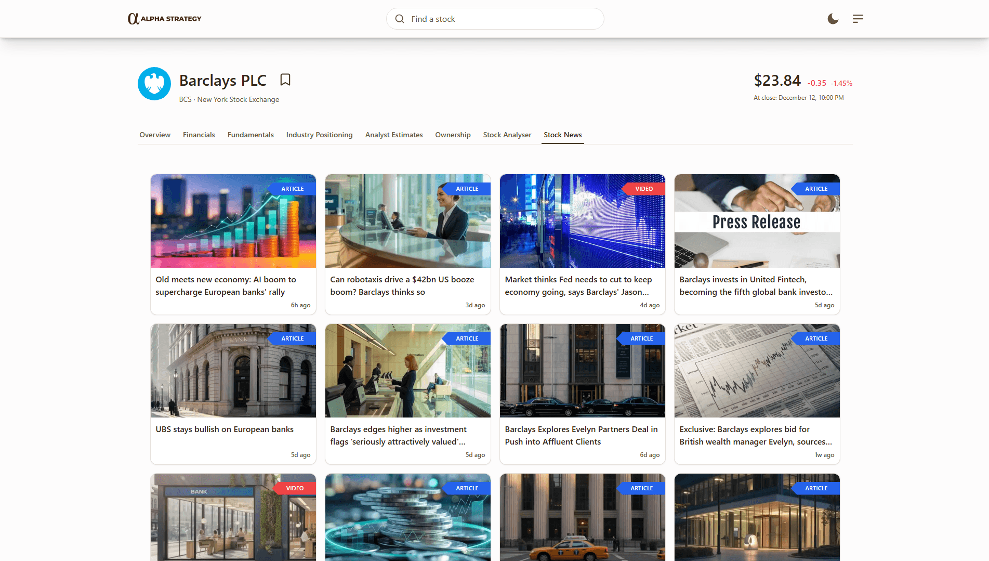Click the Find a stock search field
The height and width of the screenshot is (561, 989).
point(494,19)
